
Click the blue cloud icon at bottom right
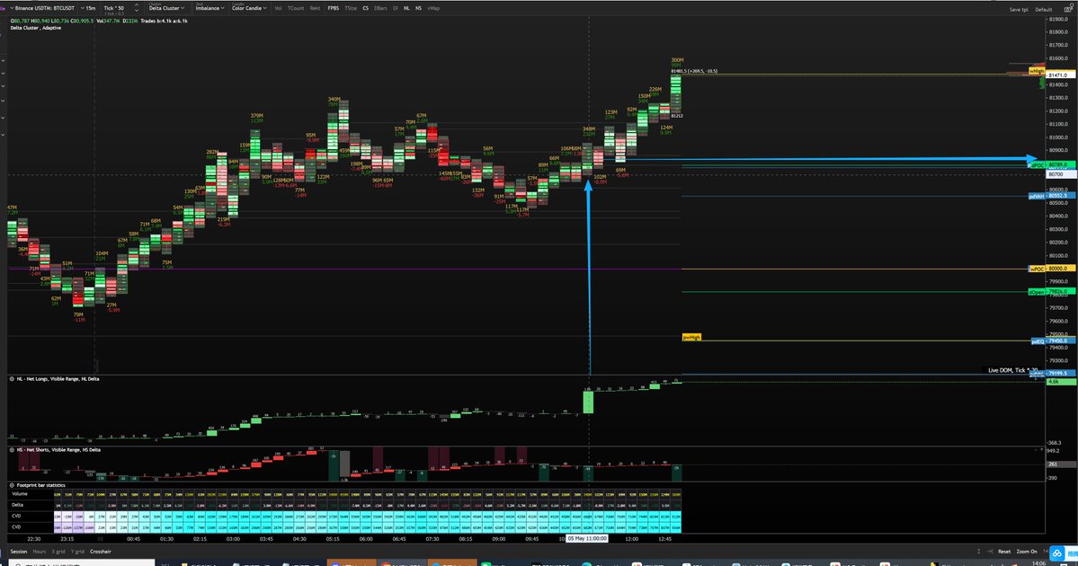tap(1057, 553)
